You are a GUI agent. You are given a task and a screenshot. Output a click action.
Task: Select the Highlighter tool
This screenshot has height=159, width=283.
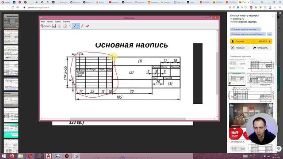(82, 26)
